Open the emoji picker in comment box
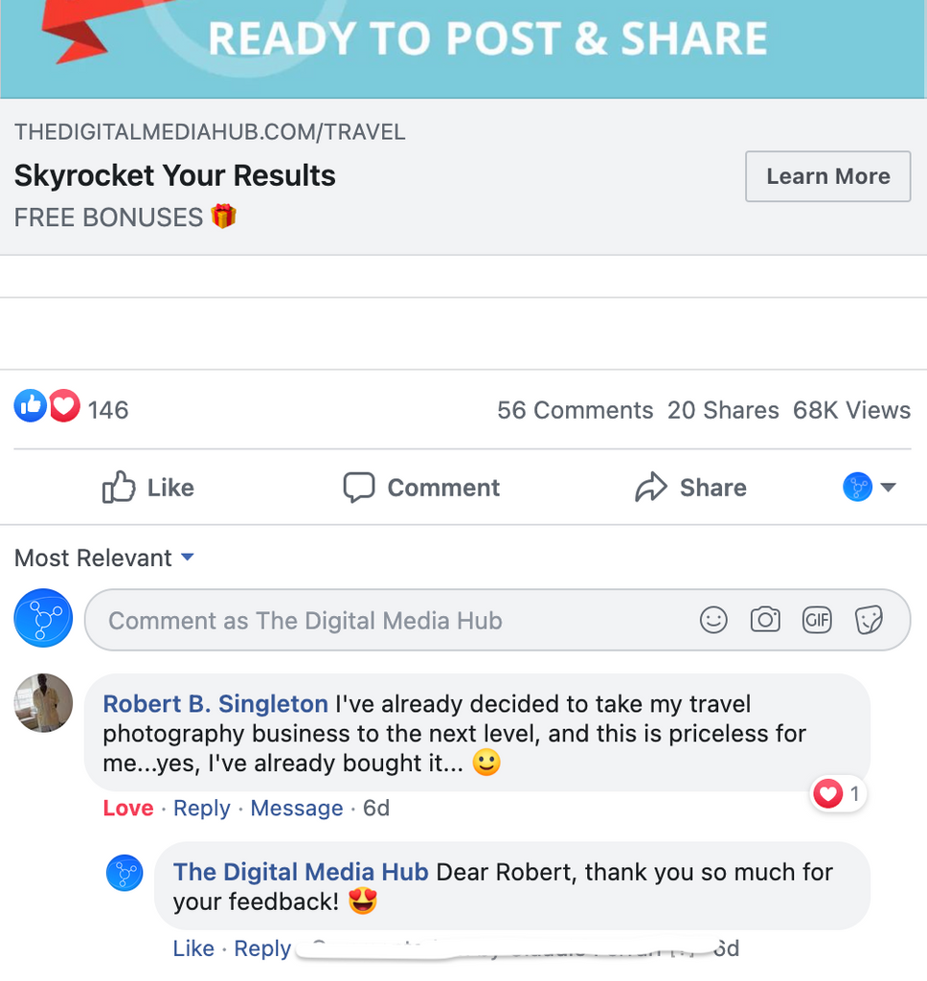Screen dimensions: 927x981 (x=713, y=620)
